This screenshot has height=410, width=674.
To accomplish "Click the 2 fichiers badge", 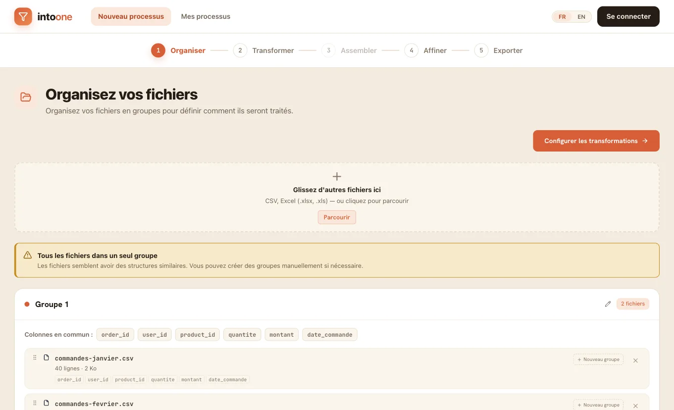I will point(633,304).
